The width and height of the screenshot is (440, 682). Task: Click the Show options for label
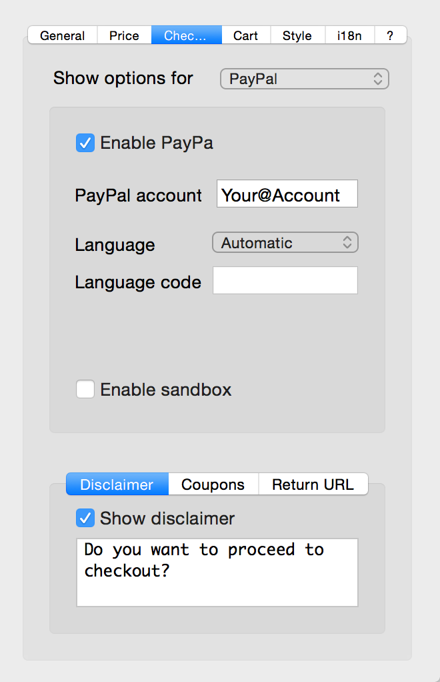(123, 78)
